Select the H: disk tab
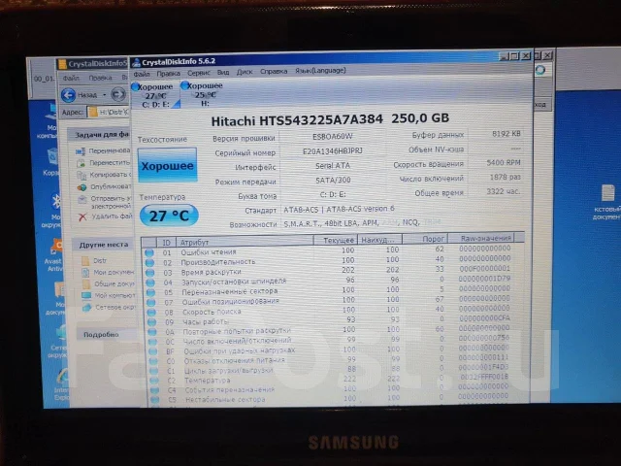Image resolution: width=621 pixels, height=466 pixels. [204, 94]
